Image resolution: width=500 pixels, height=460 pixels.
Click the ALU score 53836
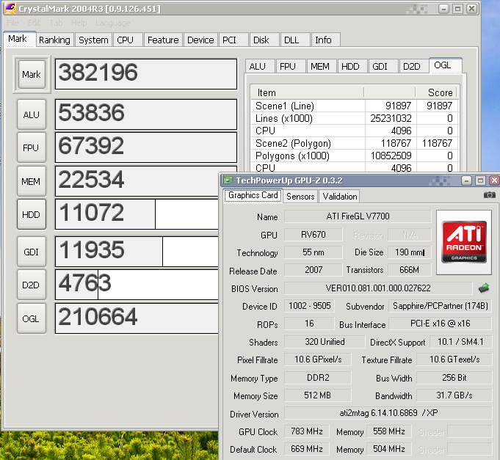146,114
